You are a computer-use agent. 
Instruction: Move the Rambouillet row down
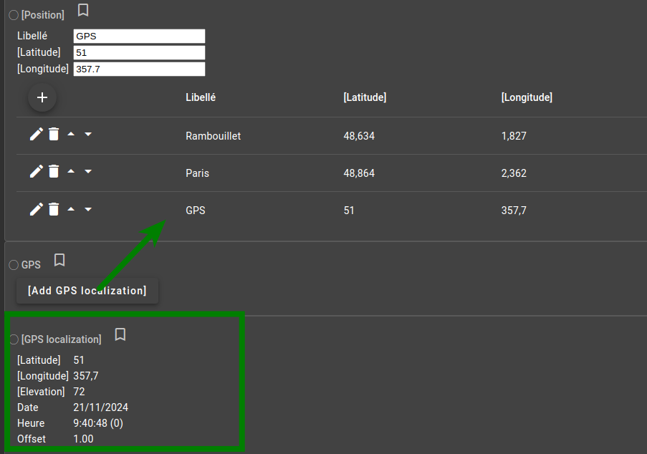point(88,134)
